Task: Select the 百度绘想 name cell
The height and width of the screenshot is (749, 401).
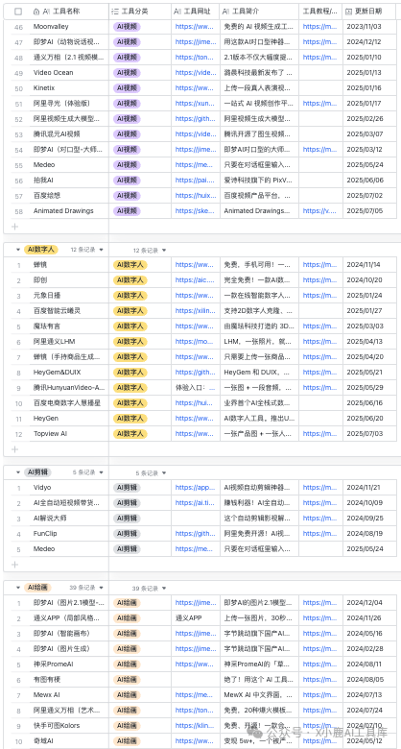Action: [69, 195]
